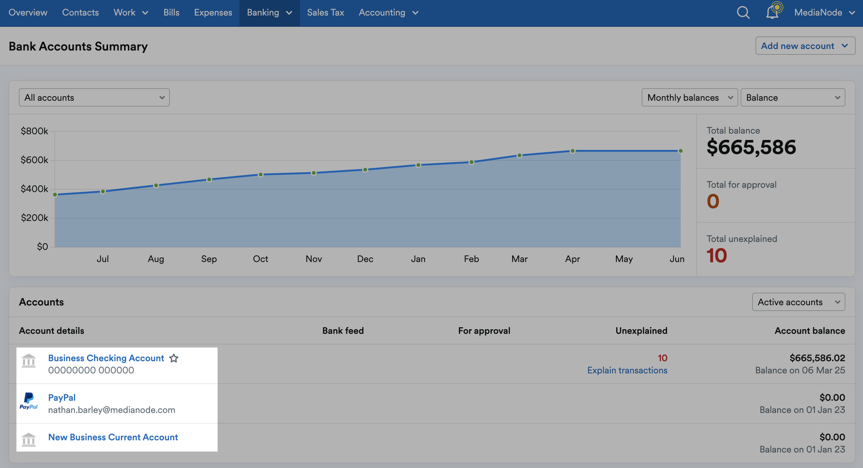Screen dimensions: 863x468
Task: Click the June data point on chart
Action: pos(680,151)
